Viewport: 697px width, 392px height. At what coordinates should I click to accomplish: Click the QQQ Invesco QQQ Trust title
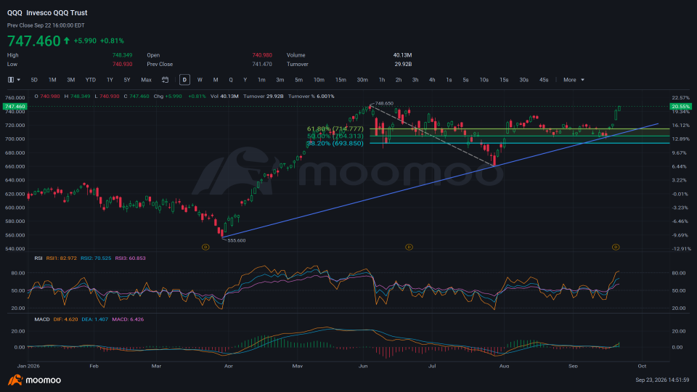47,13
